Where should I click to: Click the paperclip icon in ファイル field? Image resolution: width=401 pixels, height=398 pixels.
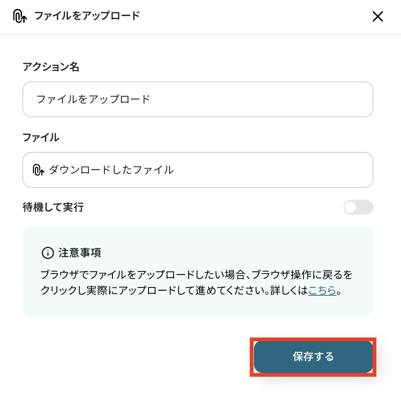(x=38, y=170)
